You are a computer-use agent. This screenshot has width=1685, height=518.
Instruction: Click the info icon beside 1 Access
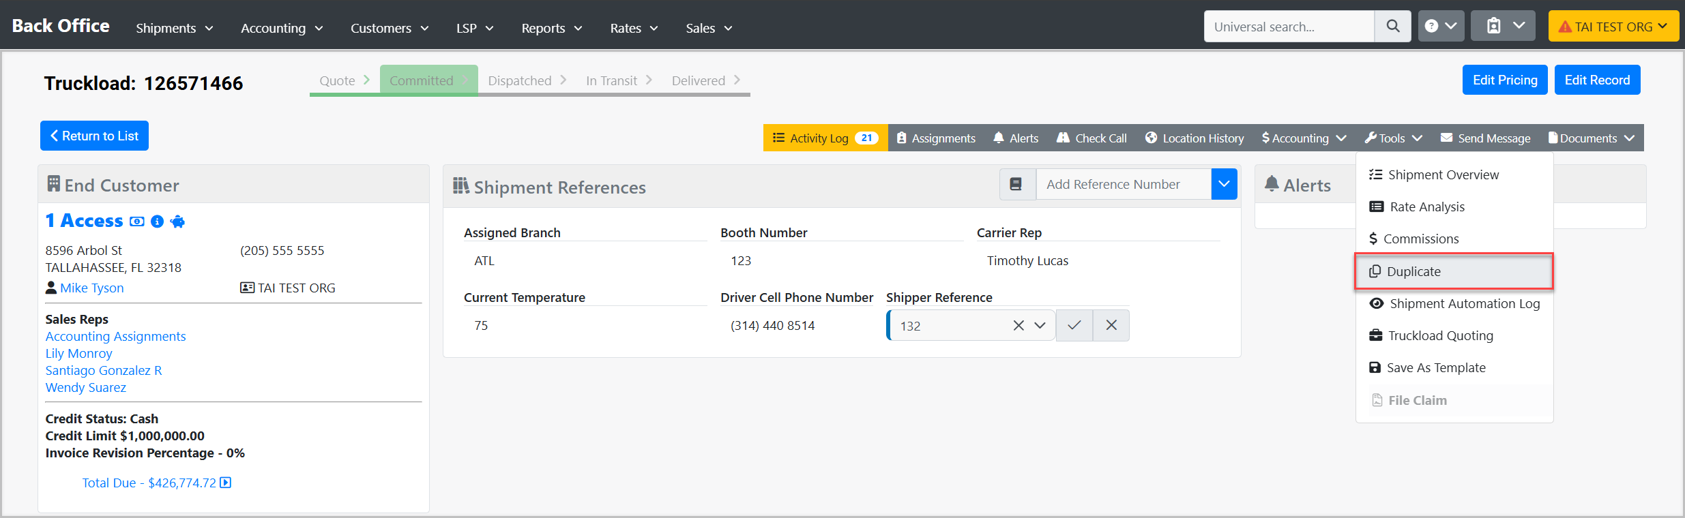tap(157, 222)
